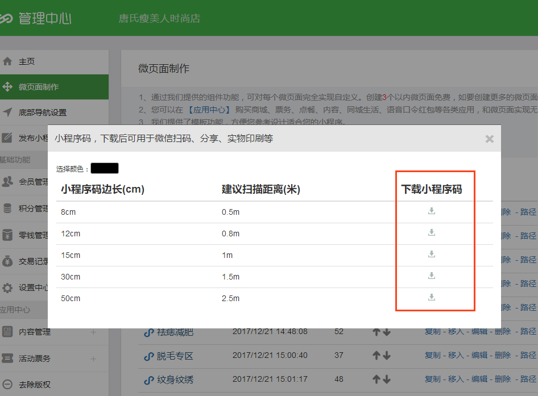The image size is (538, 396).
Task: Open the black color picker swatch
Action: click(104, 168)
